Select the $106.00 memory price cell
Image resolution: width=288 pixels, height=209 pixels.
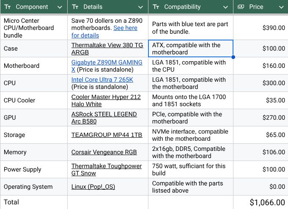(x=261, y=152)
